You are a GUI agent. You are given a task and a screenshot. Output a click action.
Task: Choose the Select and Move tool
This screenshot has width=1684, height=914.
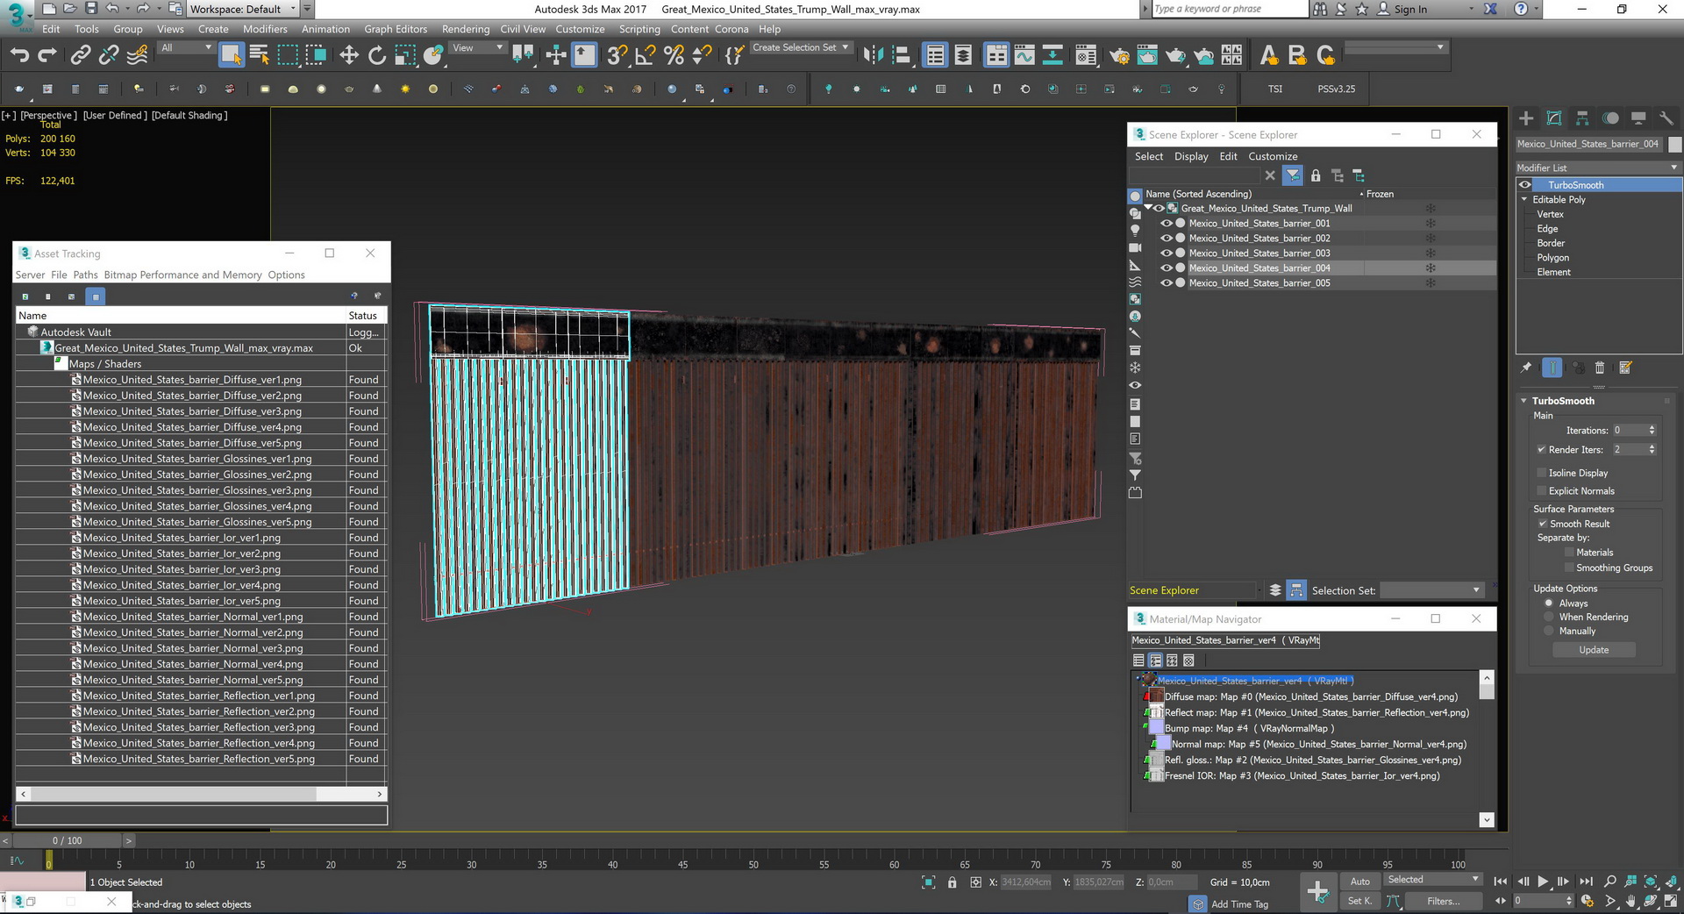point(349,55)
